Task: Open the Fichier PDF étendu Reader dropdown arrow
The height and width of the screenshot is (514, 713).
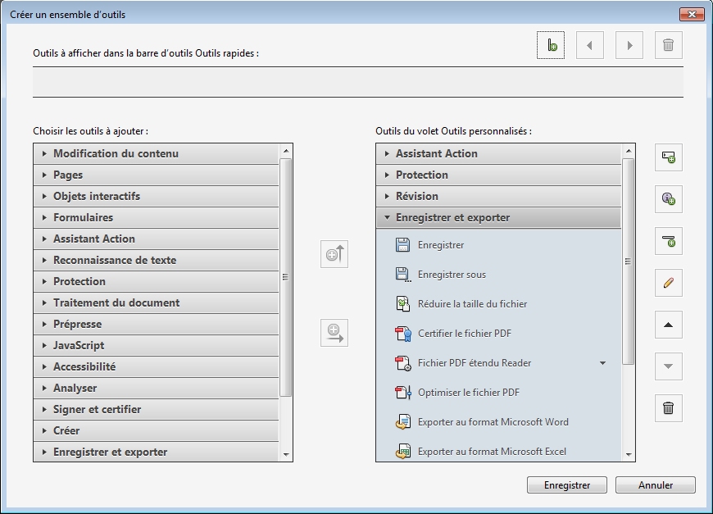Action: click(603, 363)
